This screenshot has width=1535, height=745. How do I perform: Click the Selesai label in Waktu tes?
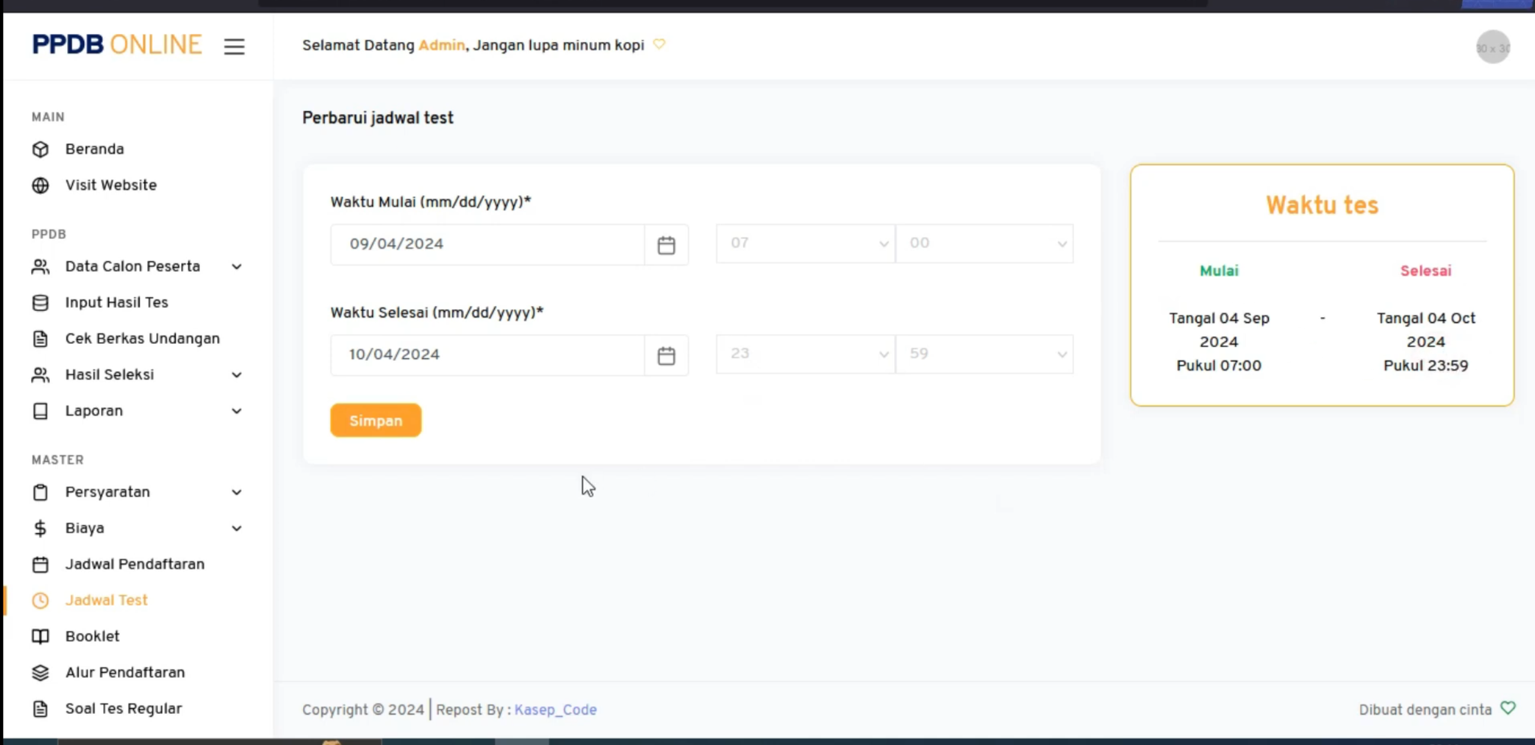(x=1426, y=271)
